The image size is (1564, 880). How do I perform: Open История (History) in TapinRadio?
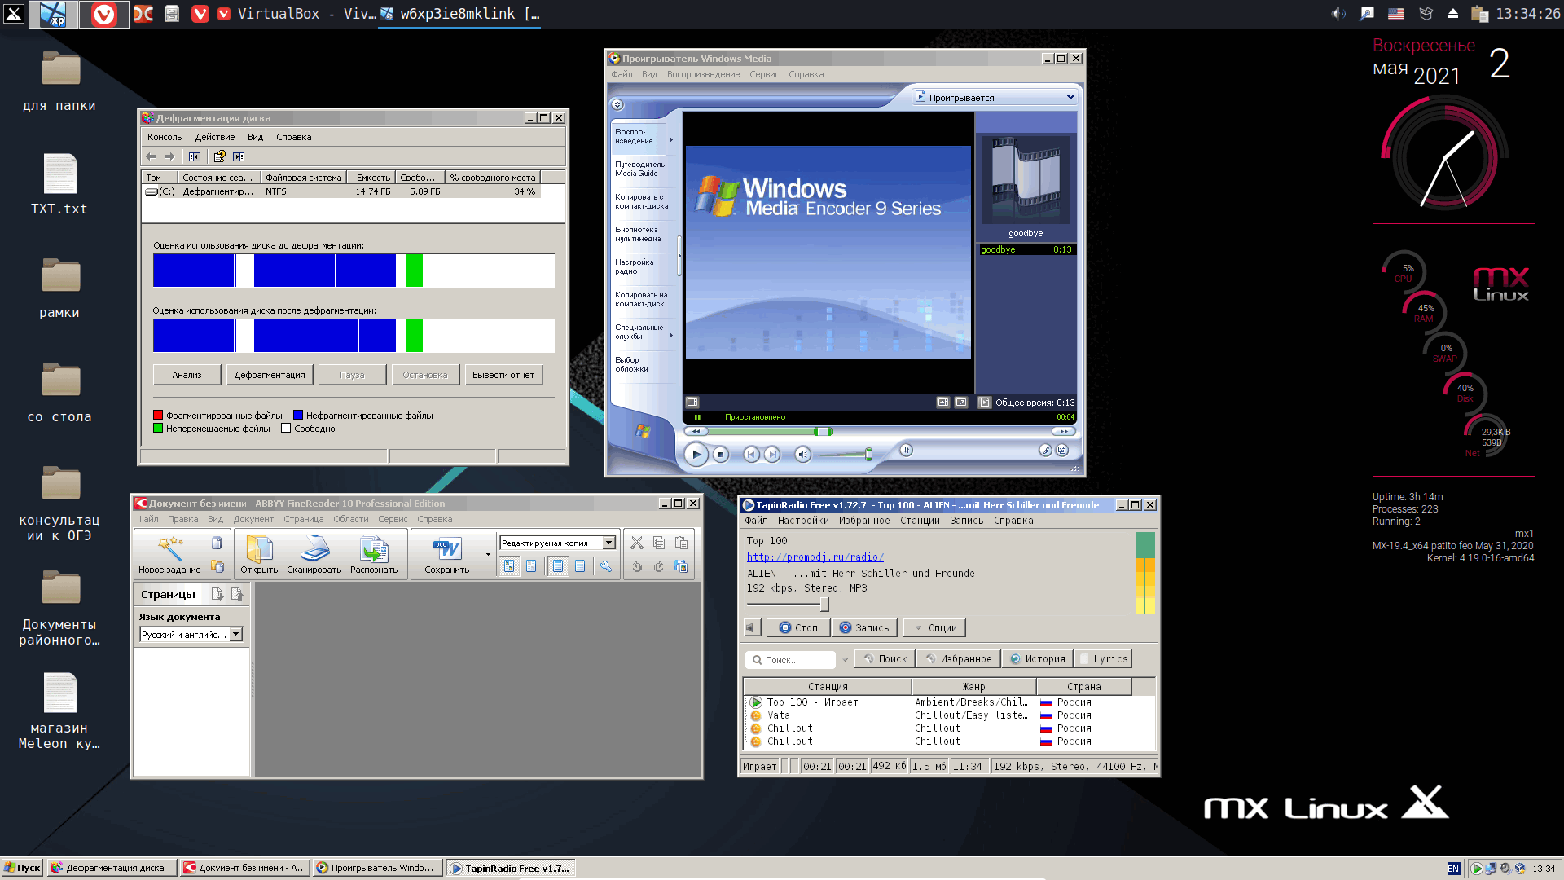(1038, 658)
